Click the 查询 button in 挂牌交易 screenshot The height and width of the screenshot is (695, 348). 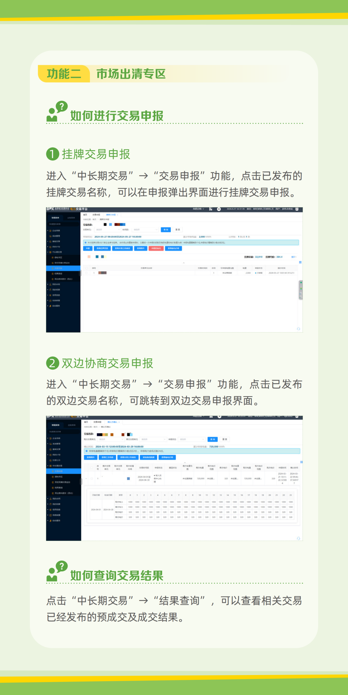coord(166,230)
